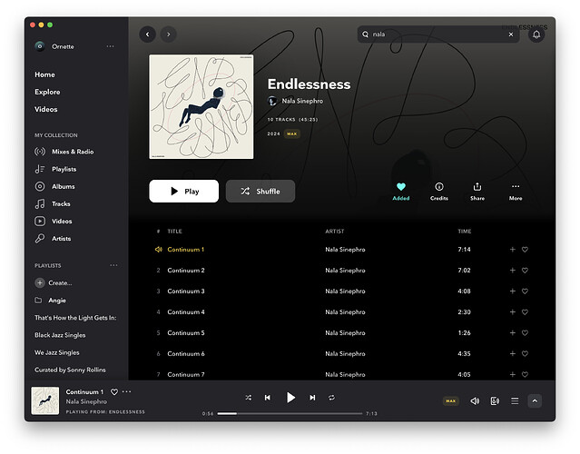This screenshot has width=580, height=454.
Task: Go to the Explore page
Action: 47,92
